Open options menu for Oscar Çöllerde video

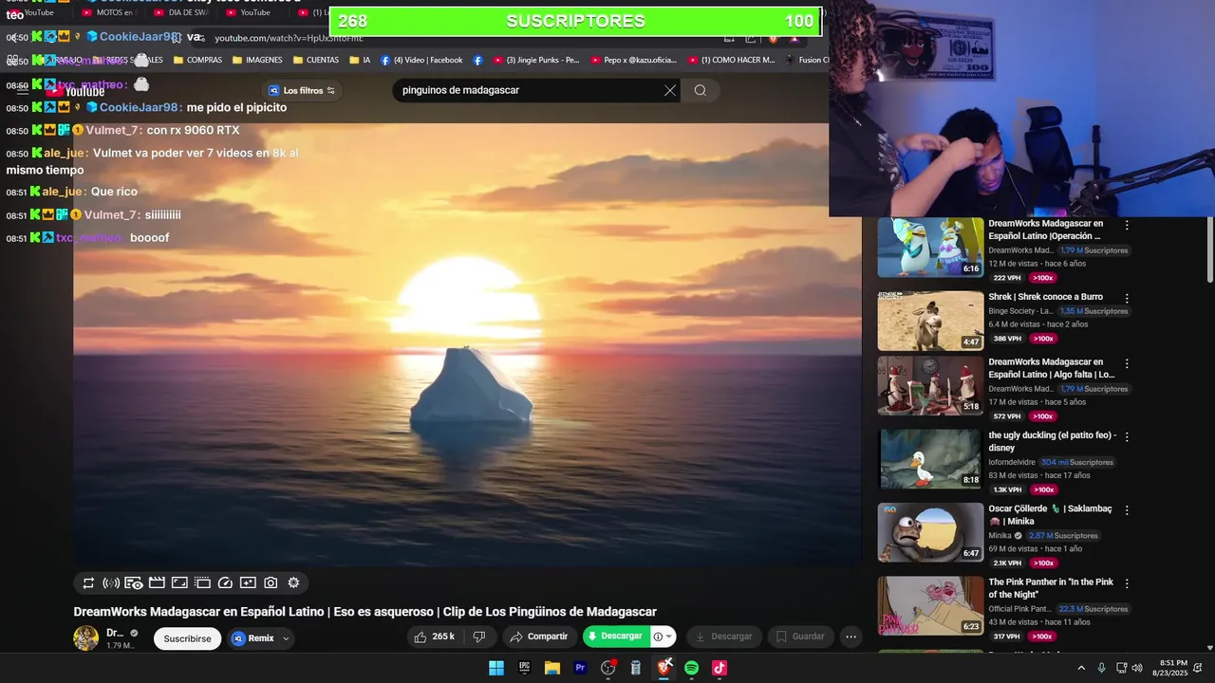coord(1127,510)
